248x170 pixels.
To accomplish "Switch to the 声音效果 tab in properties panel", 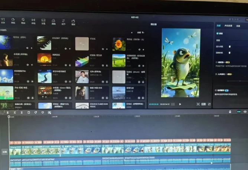I will pyautogui.click(x=228, y=25).
